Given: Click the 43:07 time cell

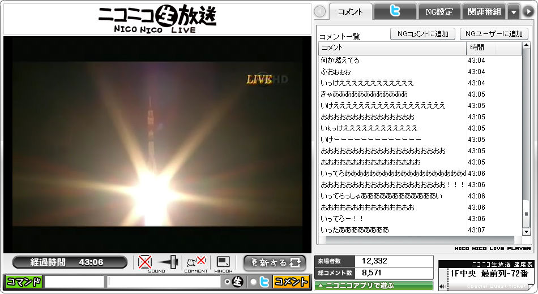Looking at the screenshot, I should [477, 230].
